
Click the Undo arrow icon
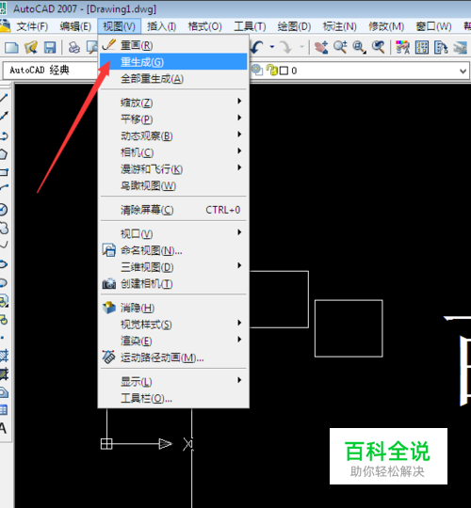(x=257, y=47)
